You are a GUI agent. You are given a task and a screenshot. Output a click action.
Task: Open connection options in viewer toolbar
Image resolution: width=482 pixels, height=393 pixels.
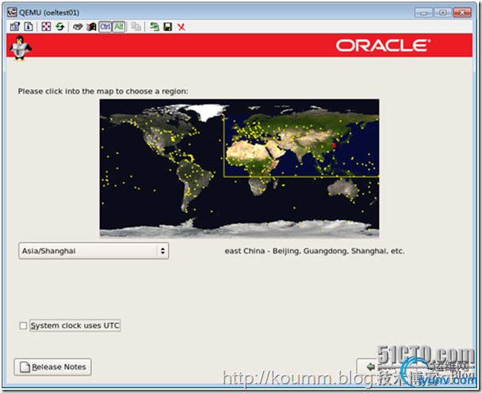15,27
